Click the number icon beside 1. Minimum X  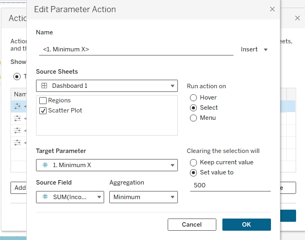[45, 165]
